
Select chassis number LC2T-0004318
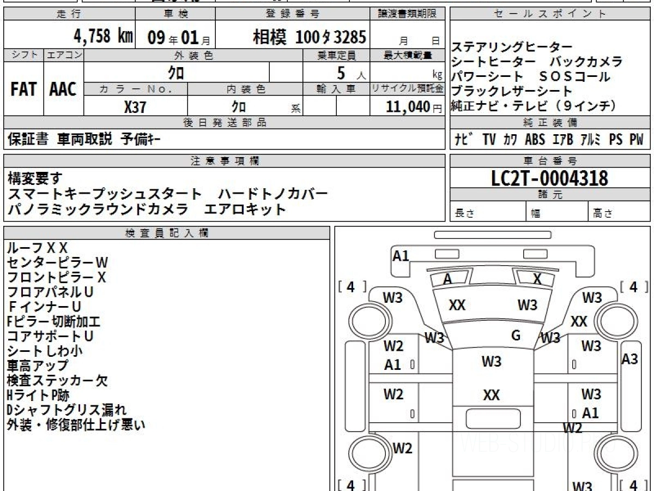pos(550,178)
